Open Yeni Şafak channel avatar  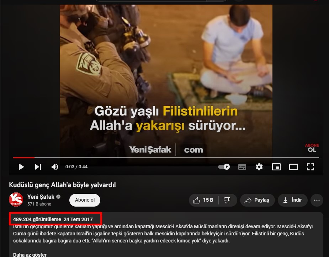16,200
